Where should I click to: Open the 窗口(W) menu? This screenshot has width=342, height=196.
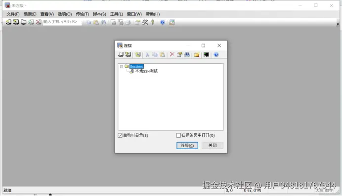[x=134, y=14]
